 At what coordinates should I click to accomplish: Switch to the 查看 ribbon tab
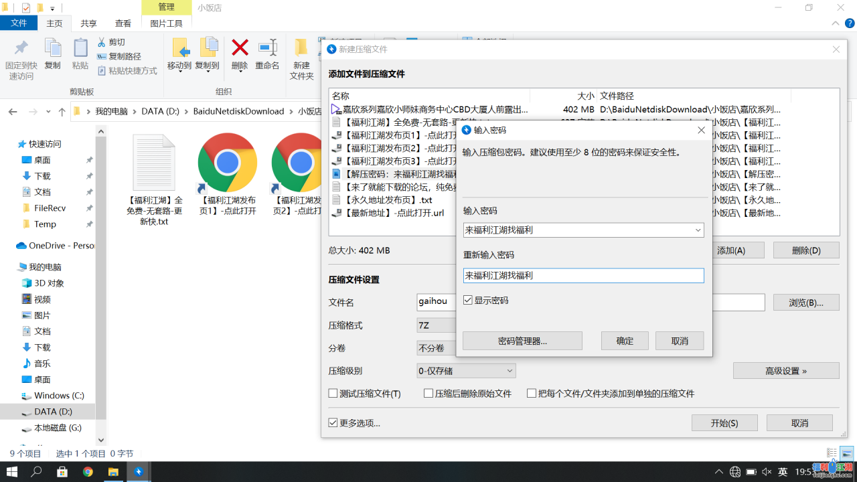click(123, 23)
